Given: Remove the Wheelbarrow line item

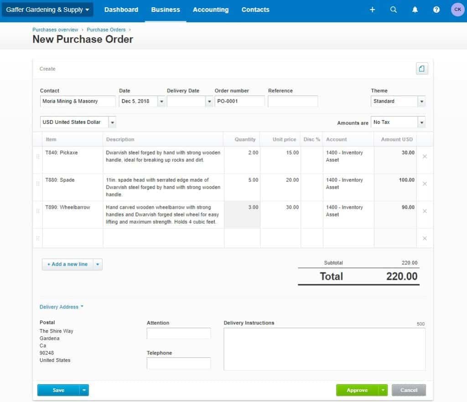Looking at the screenshot, I should pos(425,211).
